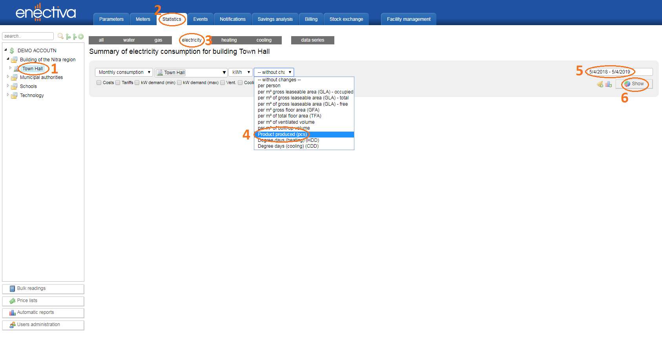
Task: Click the bell add-notification icon
Action: pyautogui.click(x=600, y=84)
